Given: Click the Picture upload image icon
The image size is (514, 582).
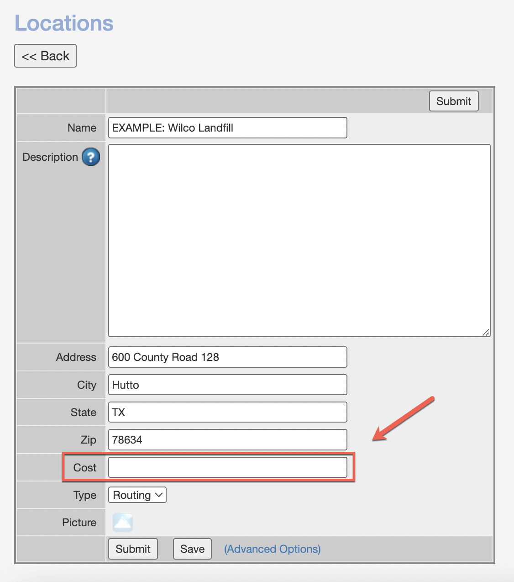Looking at the screenshot, I should coord(123,523).
